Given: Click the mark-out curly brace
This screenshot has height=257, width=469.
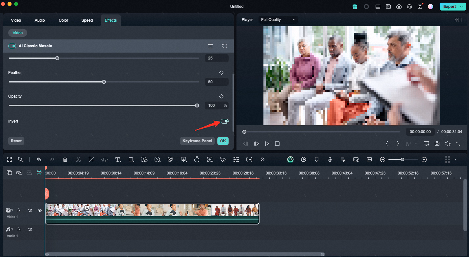Looking at the screenshot, I should tap(398, 144).
